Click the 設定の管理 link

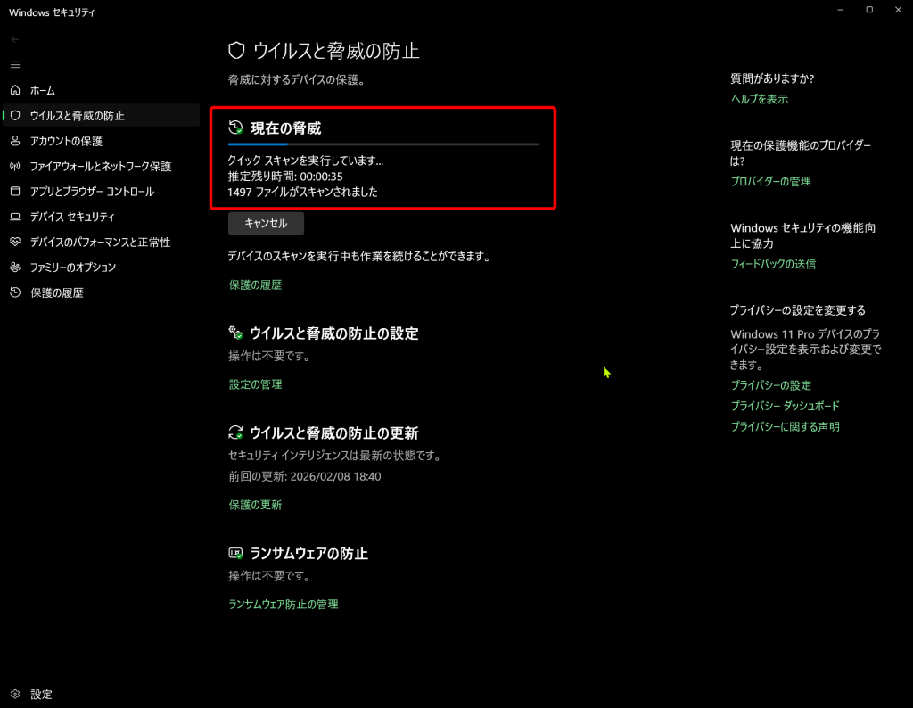point(255,384)
